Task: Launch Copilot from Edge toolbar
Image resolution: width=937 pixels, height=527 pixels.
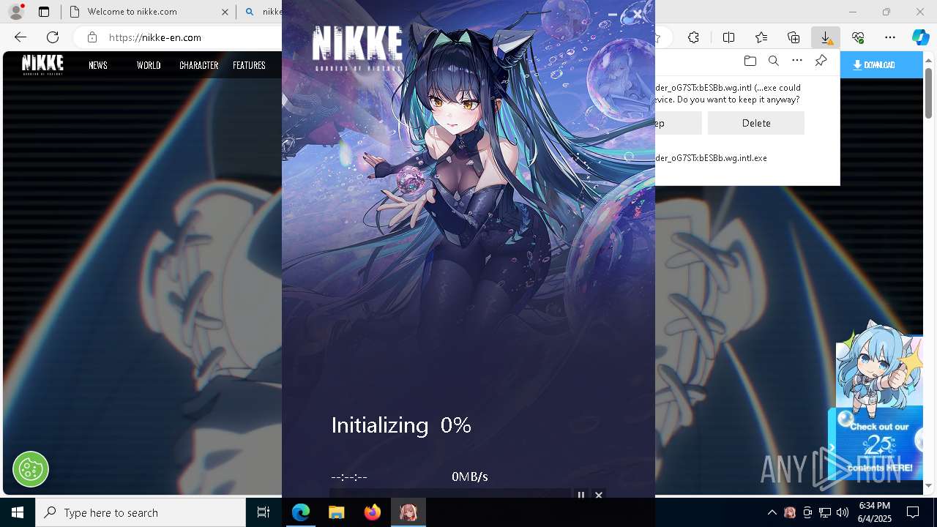Action: [x=920, y=37]
